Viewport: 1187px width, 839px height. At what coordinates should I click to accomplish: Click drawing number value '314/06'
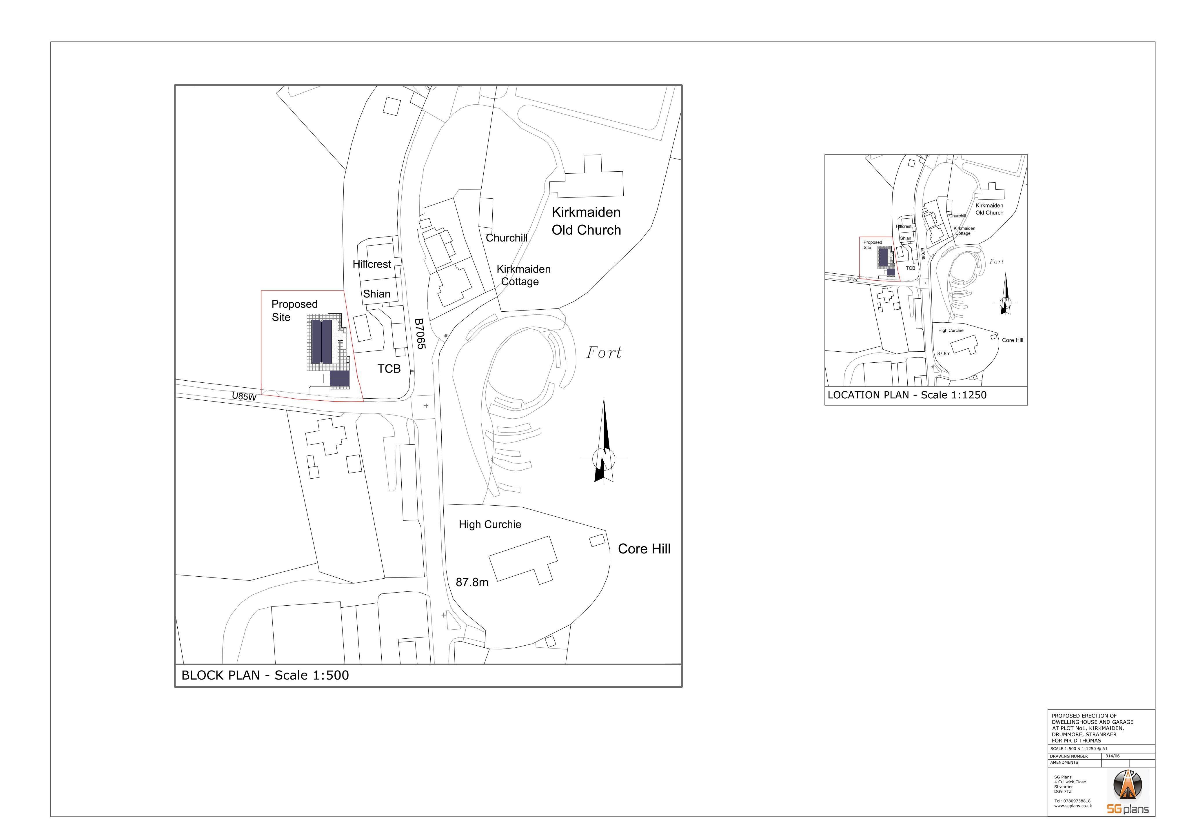pos(1113,756)
